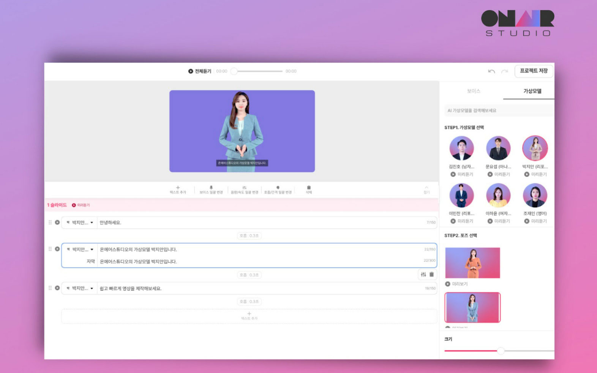The height and width of the screenshot is (373, 597).
Task: Add text via the dashed 텍스트 추가 box
Action: [x=249, y=316]
